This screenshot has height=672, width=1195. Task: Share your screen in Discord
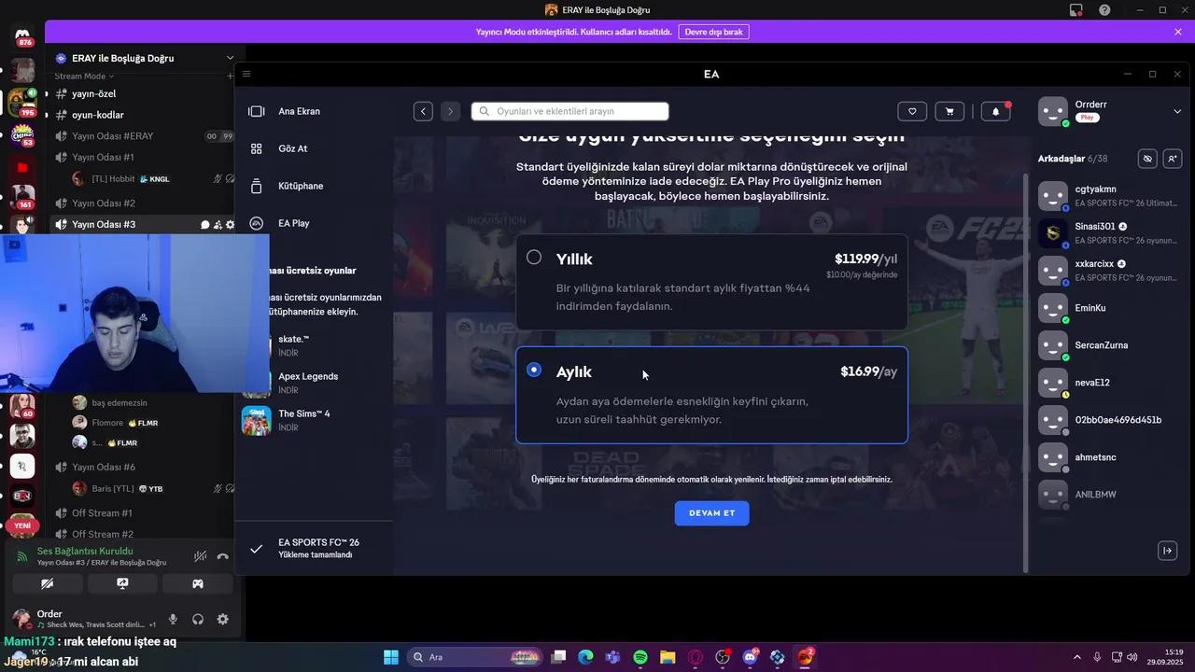122,583
